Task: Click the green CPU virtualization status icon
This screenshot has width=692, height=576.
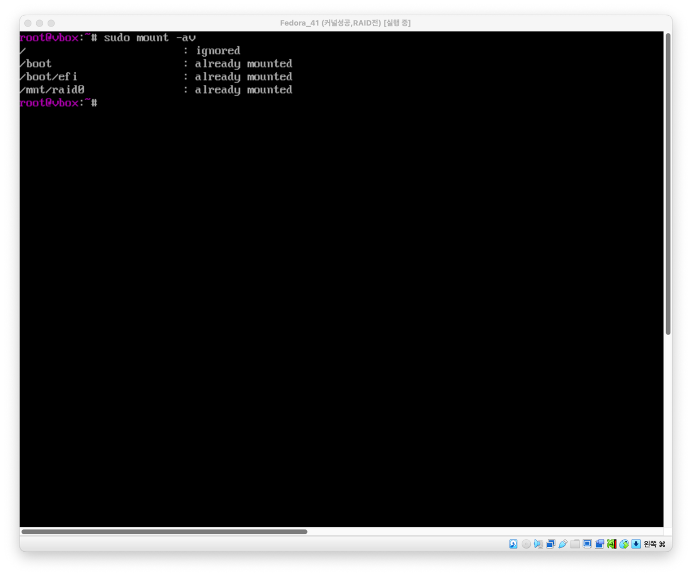Action: (611, 544)
